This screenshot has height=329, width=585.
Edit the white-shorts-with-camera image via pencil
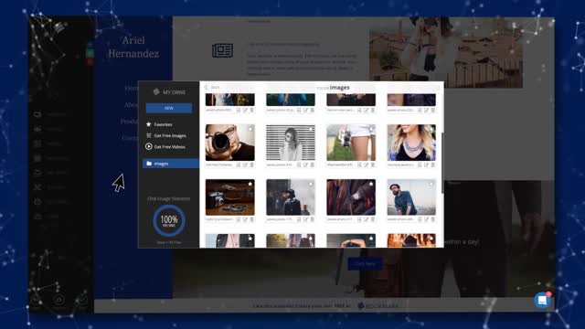coord(366,164)
